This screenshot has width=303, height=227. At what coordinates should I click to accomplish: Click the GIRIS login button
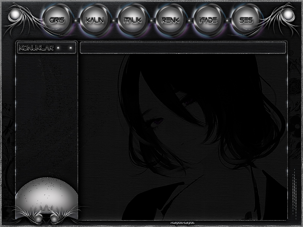pos(56,20)
